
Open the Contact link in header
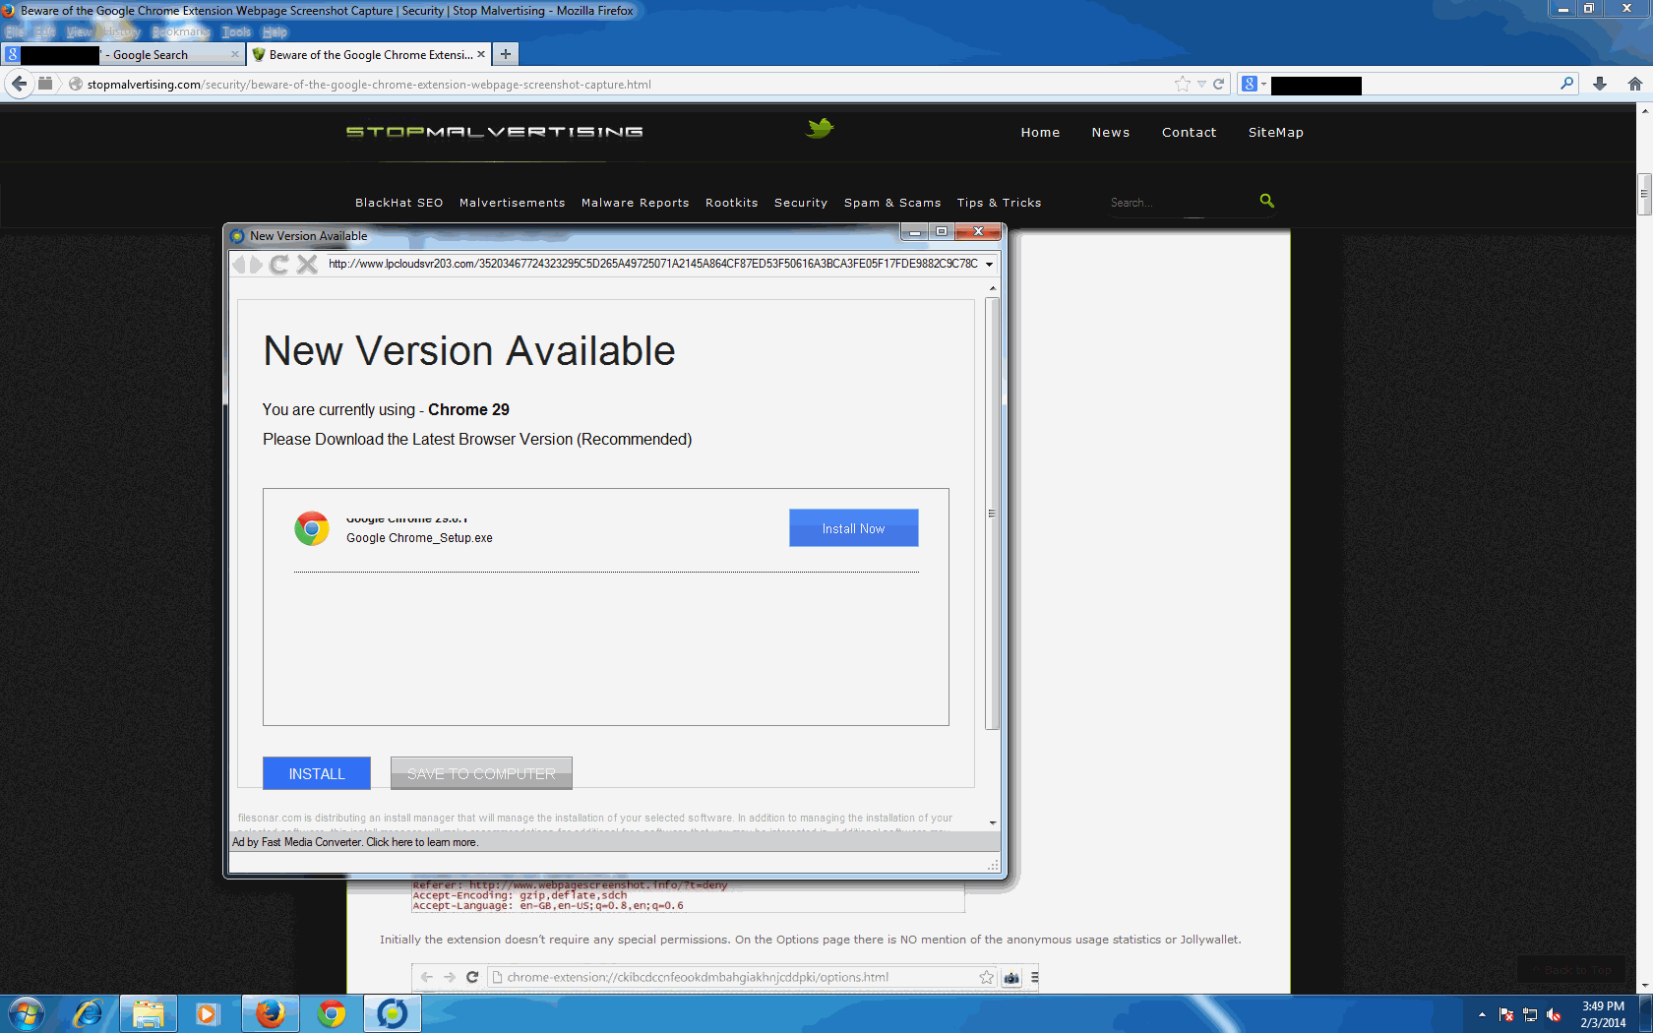click(1190, 132)
